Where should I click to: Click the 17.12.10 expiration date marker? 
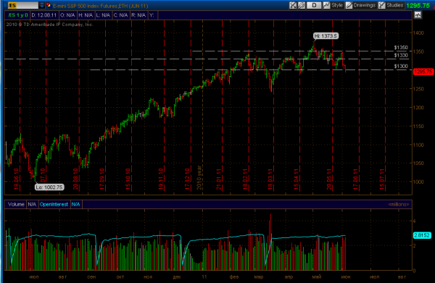[x=188, y=179]
